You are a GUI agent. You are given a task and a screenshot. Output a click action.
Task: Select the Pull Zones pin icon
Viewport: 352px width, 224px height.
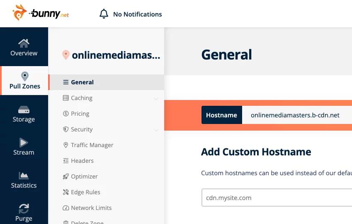(x=24, y=76)
